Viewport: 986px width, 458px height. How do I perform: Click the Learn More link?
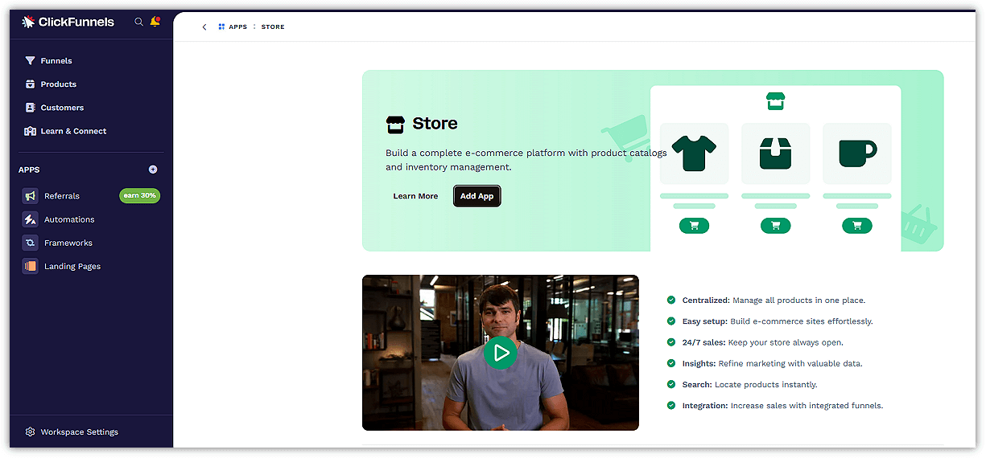click(x=415, y=196)
